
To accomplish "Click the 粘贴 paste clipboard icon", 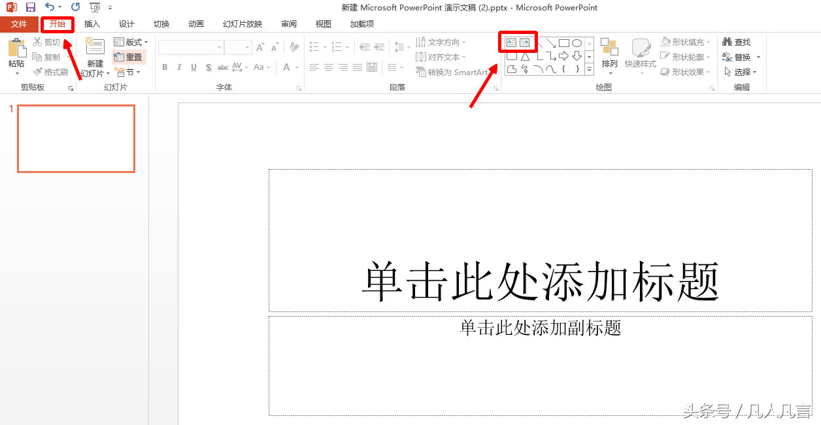I will coord(16,48).
